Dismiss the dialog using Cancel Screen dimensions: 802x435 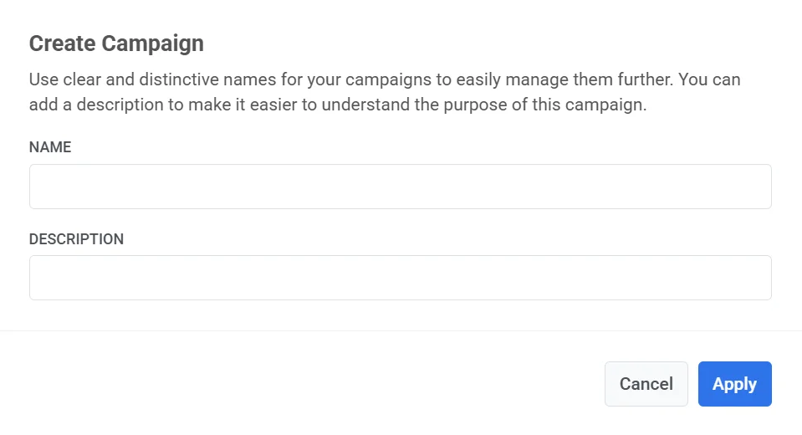(646, 384)
